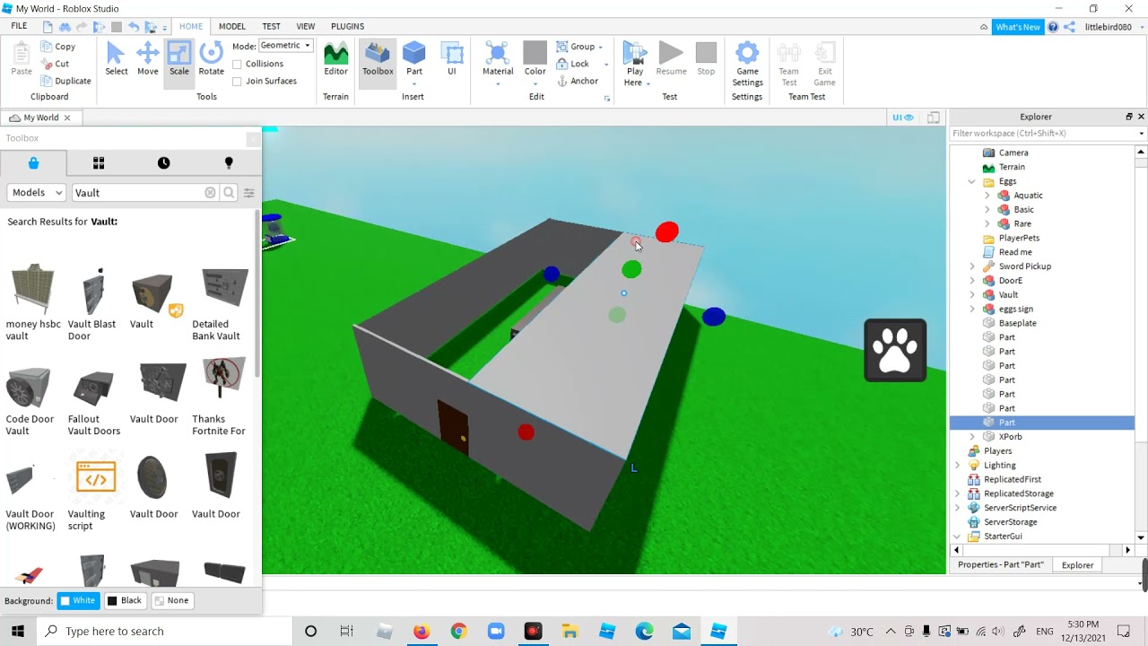Click the Exit Game icon
The image size is (1148, 646).
coord(824,63)
